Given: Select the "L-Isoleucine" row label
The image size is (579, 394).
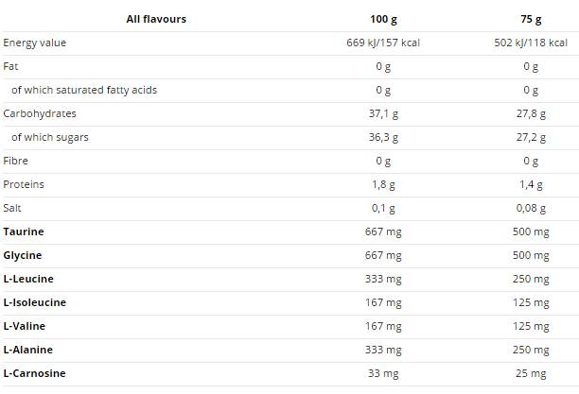Looking at the screenshot, I should point(35,302).
